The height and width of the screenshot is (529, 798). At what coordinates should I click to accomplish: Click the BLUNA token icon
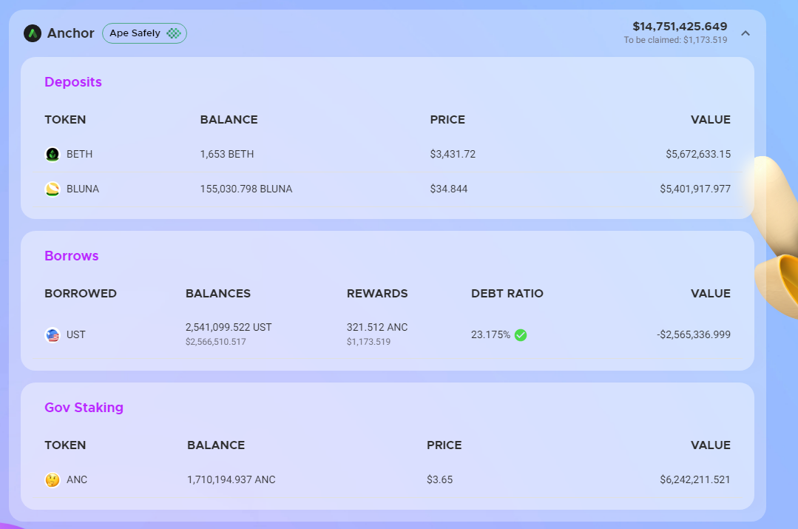click(x=53, y=189)
